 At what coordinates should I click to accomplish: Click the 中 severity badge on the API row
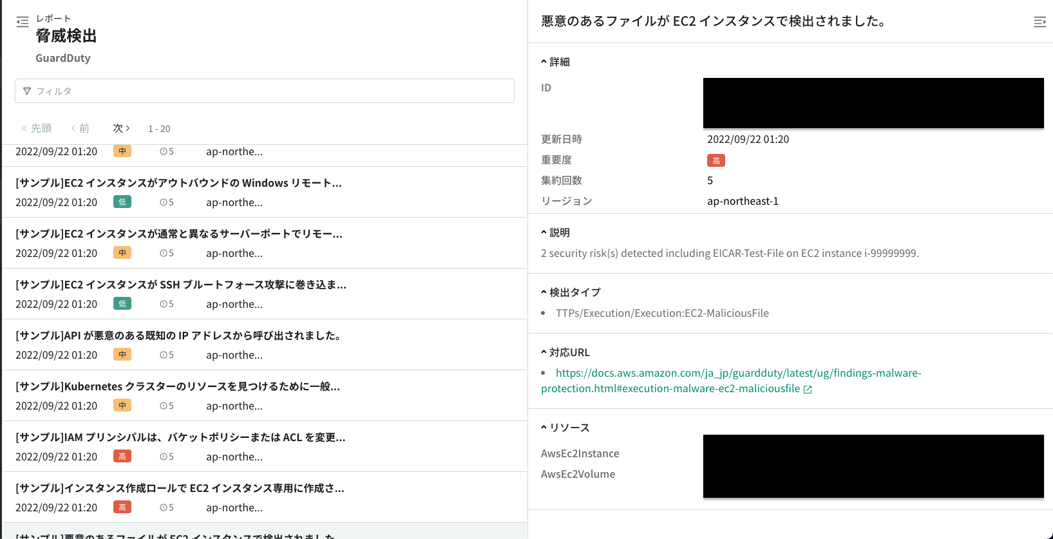pos(122,354)
